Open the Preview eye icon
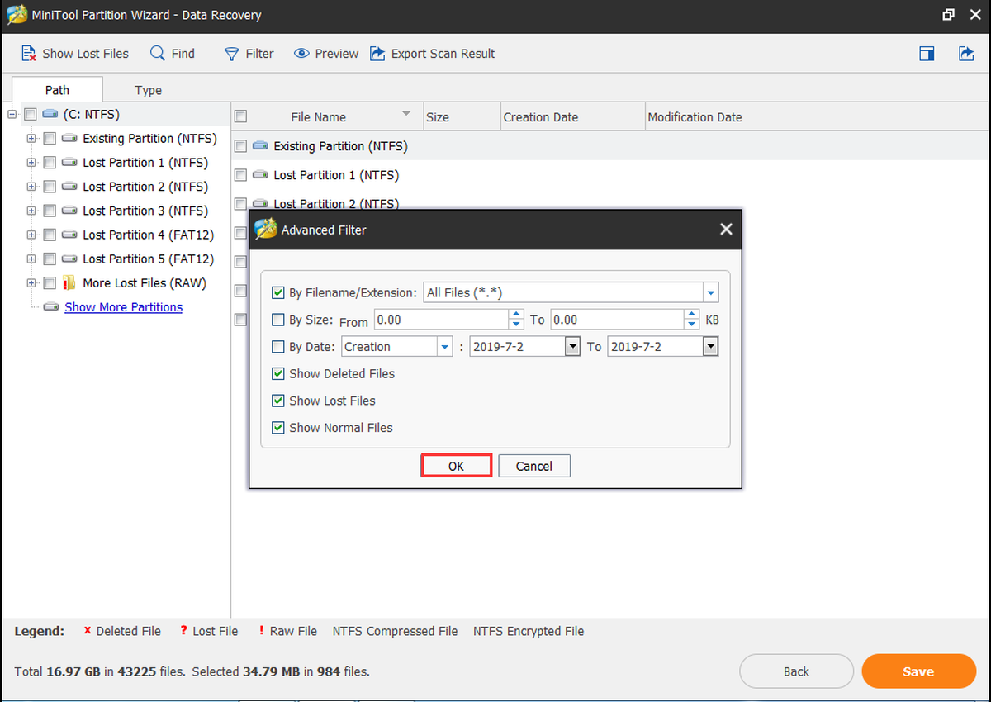The width and height of the screenshot is (991, 702). pyautogui.click(x=301, y=54)
